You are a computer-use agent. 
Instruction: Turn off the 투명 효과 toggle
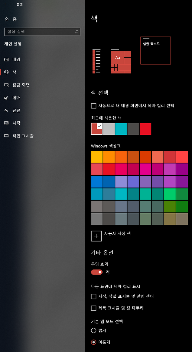pos(97,272)
